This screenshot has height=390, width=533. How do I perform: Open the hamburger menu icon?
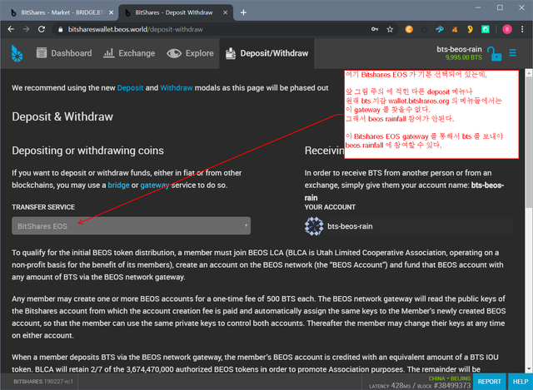513,53
